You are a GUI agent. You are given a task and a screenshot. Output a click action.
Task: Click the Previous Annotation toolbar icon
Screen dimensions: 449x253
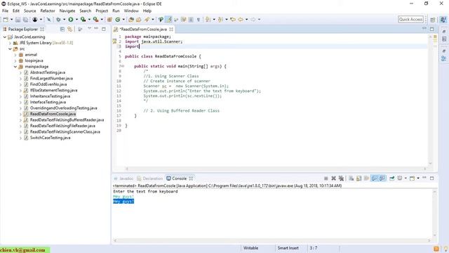[x=220, y=20]
